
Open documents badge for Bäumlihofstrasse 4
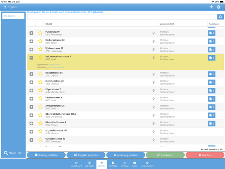click(212, 123)
